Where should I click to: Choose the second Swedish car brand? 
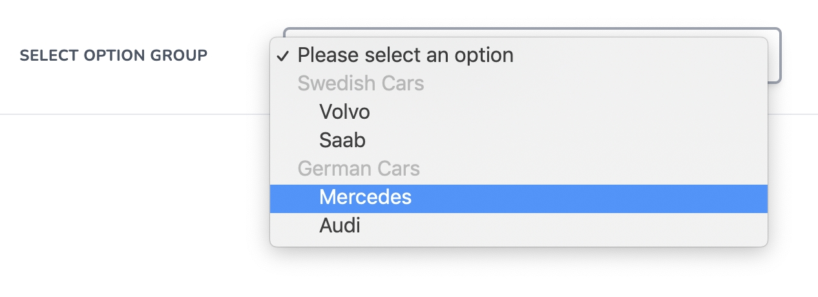click(x=342, y=140)
